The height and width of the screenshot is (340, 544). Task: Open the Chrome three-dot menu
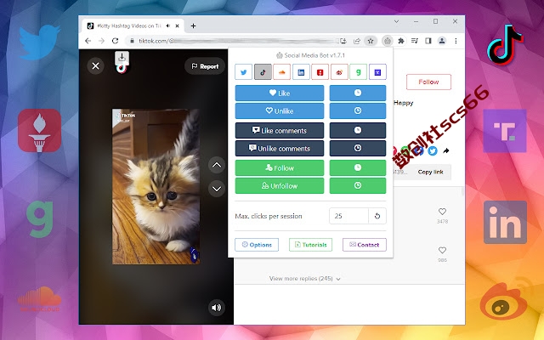tap(456, 41)
